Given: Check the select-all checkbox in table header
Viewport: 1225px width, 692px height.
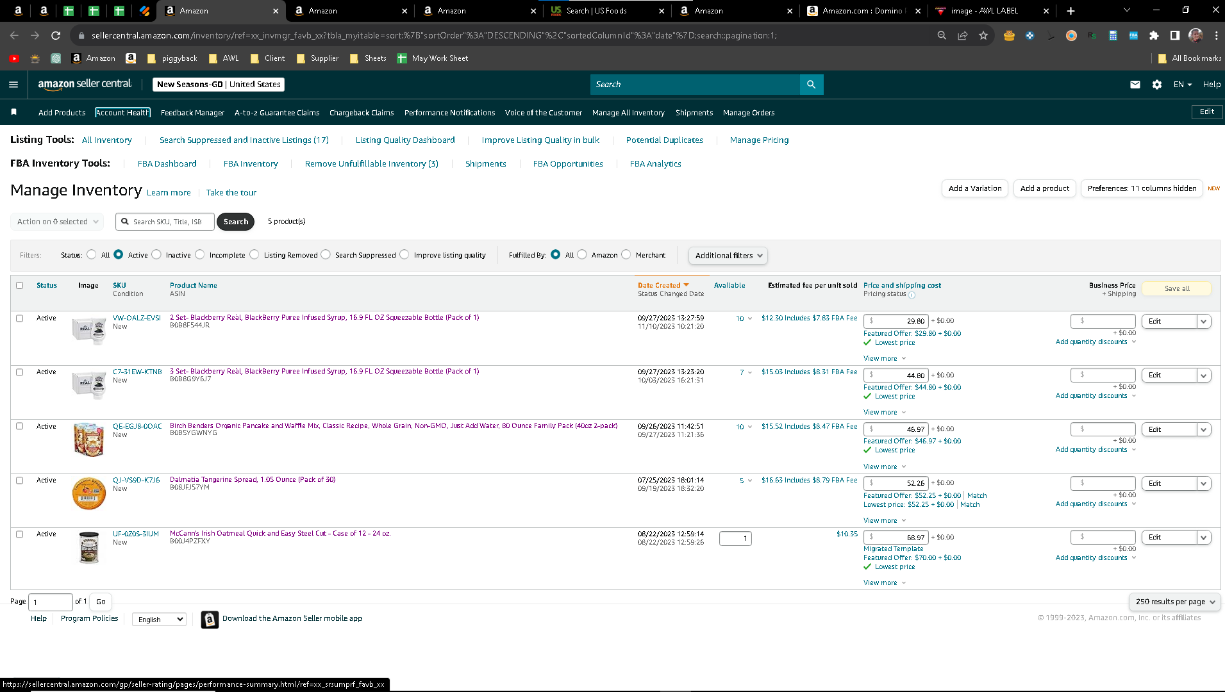Looking at the screenshot, I should pyautogui.click(x=19, y=286).
